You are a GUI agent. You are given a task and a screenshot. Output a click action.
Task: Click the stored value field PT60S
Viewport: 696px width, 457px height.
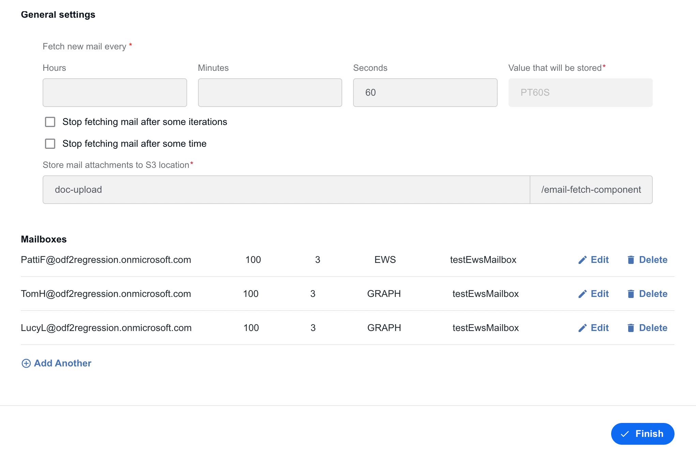click(580, 93)
